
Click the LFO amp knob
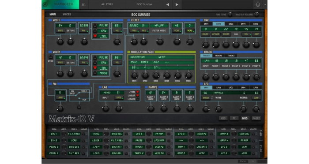(256, 109)
